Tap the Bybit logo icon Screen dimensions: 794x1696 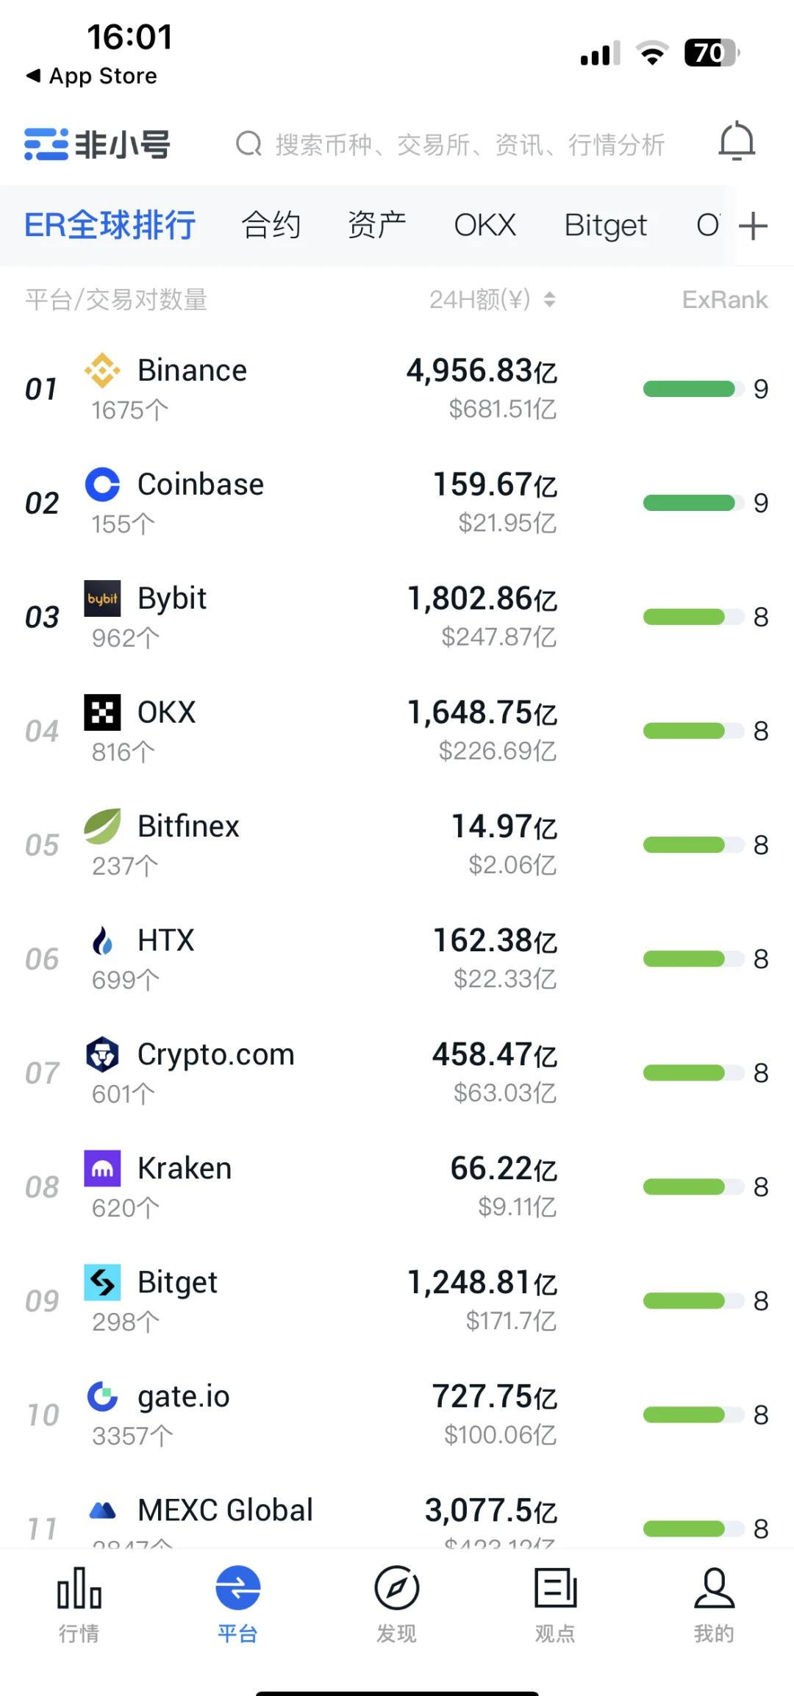(x=102, y=598)
